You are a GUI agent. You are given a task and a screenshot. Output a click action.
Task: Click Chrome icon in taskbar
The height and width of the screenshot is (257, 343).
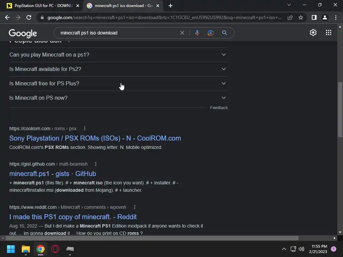click(x=41, y=249)
